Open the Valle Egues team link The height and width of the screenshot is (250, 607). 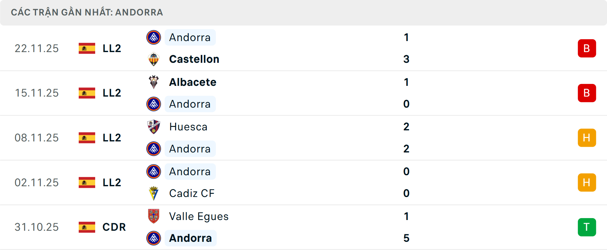pyautogui.click(x=199, y=216)
